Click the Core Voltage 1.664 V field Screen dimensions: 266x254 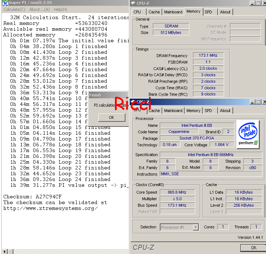pyautogui.click(x=222, y=145)
